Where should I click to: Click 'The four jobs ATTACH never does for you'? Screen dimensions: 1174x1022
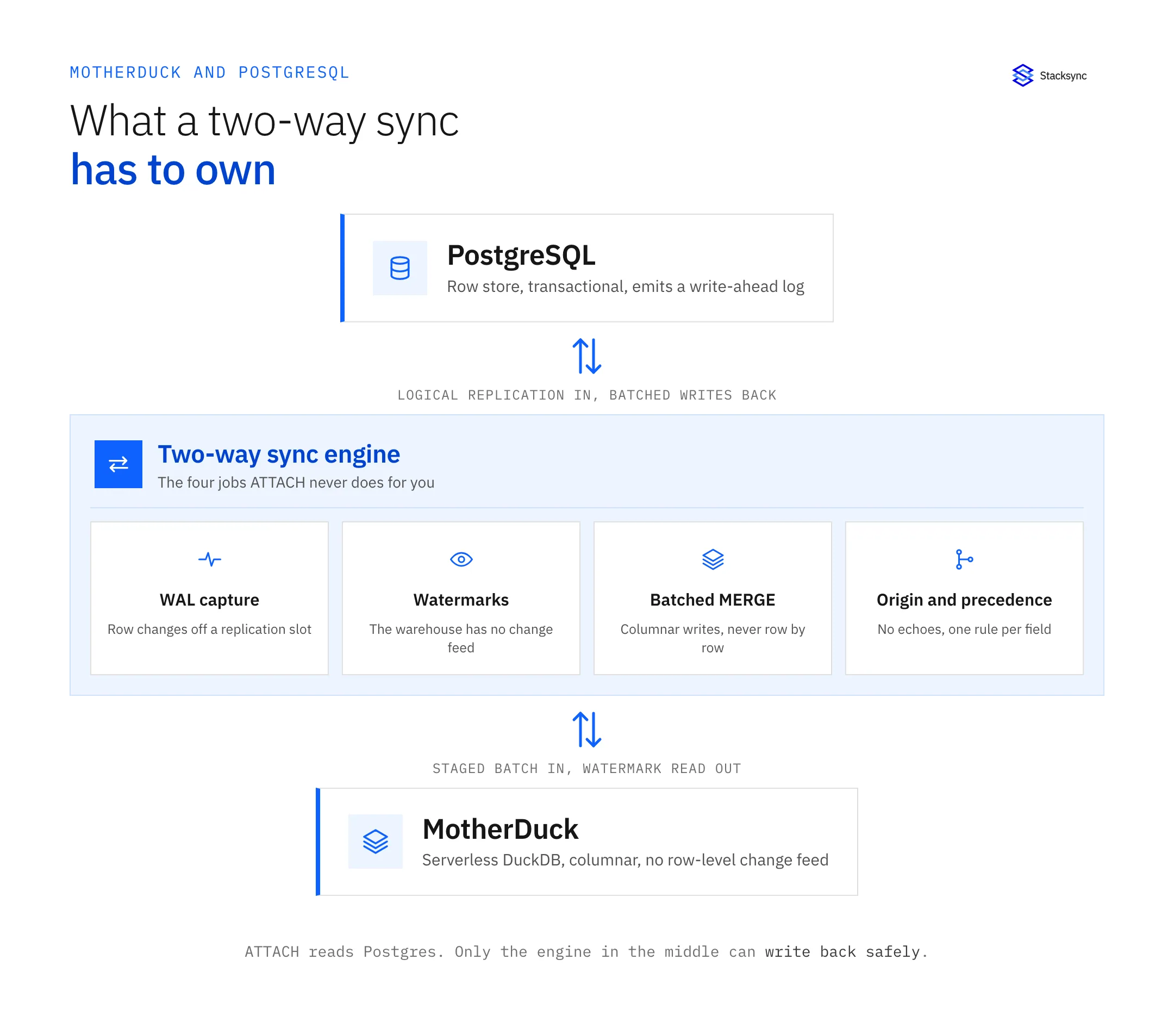tap(296, 483)
